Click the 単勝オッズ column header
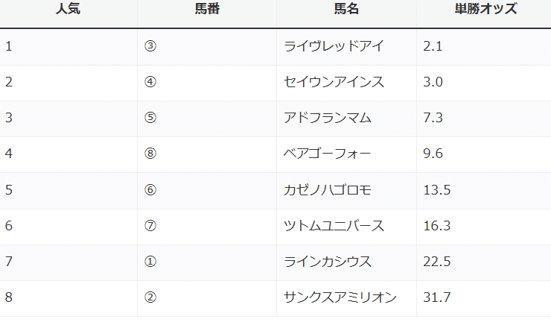This screenshot has height=325, width=551. (485, 10)
